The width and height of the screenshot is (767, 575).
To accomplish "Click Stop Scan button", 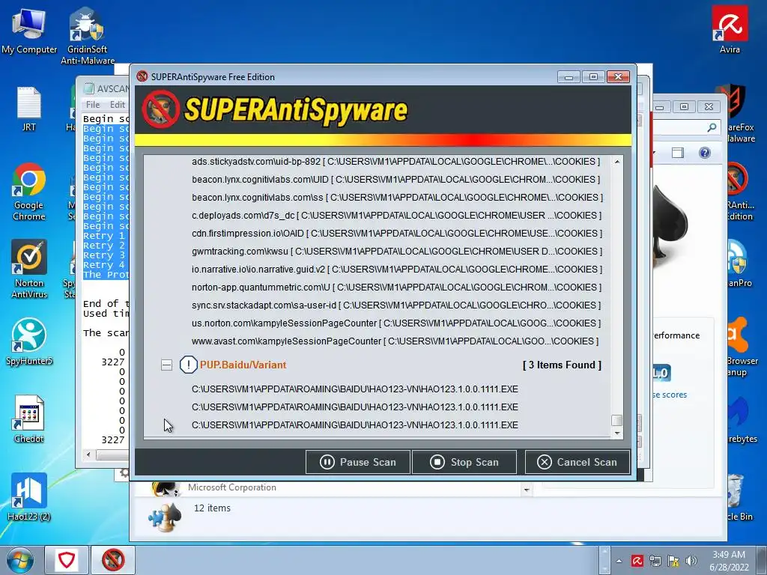I will tap(464, 462).
